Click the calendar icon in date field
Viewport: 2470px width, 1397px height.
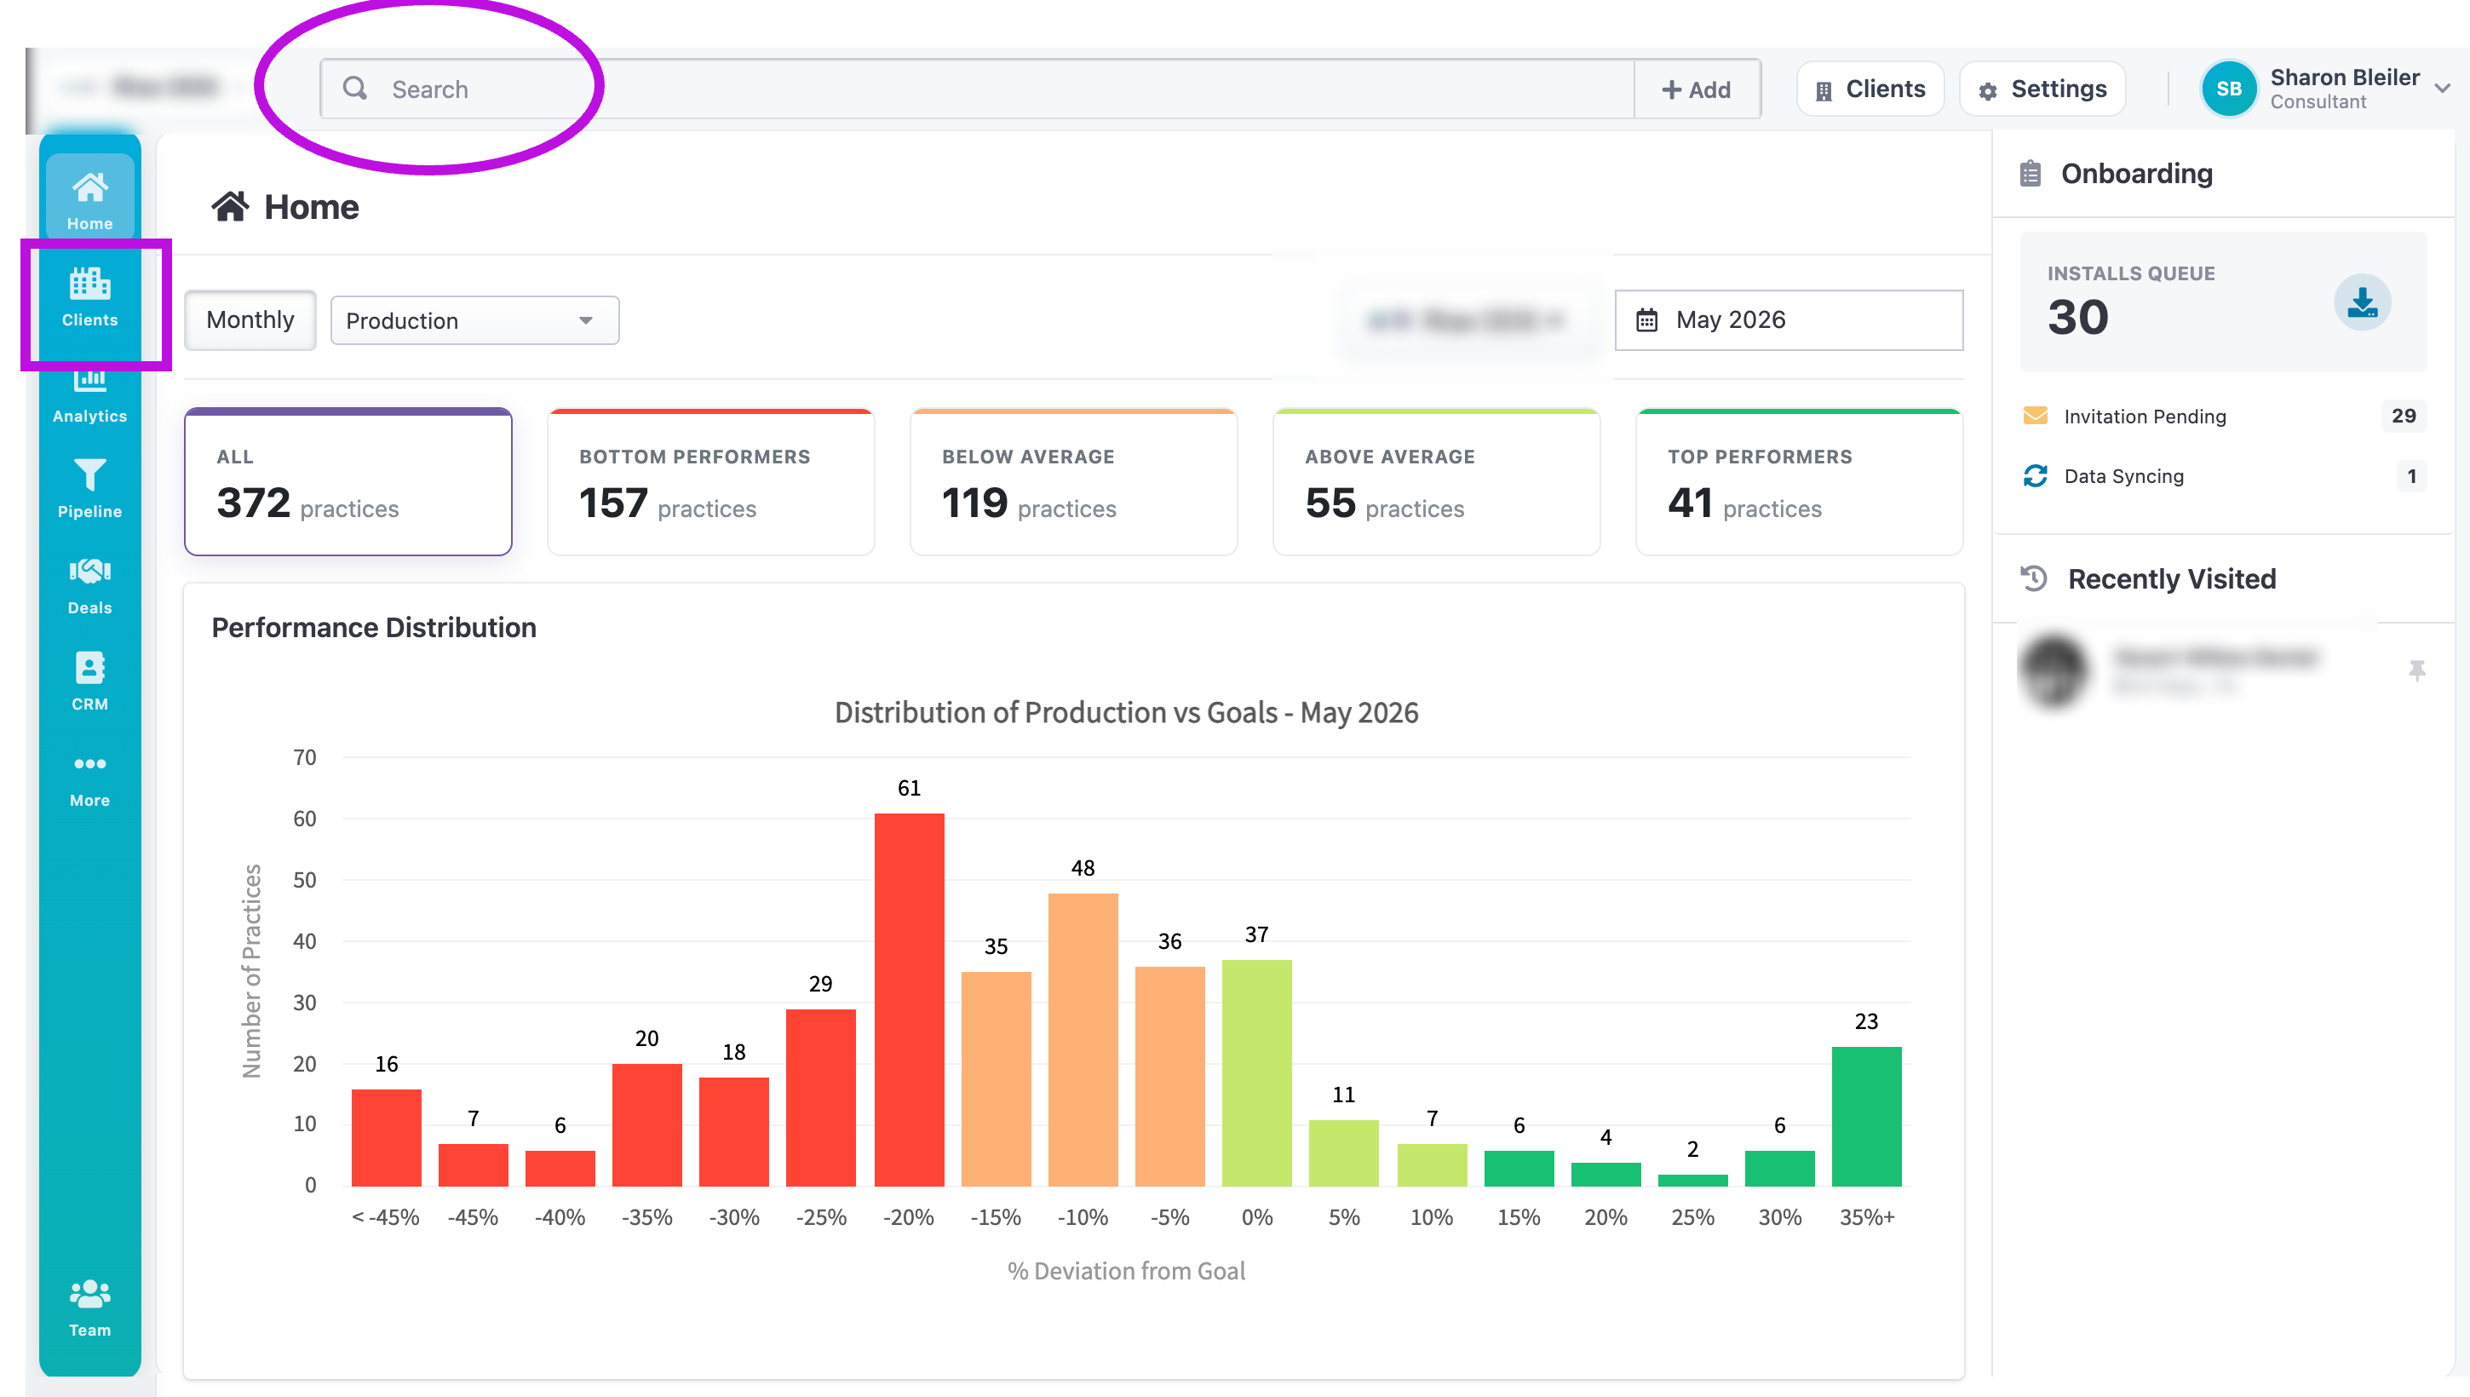pyautogui.click(x=1646, y=319)
